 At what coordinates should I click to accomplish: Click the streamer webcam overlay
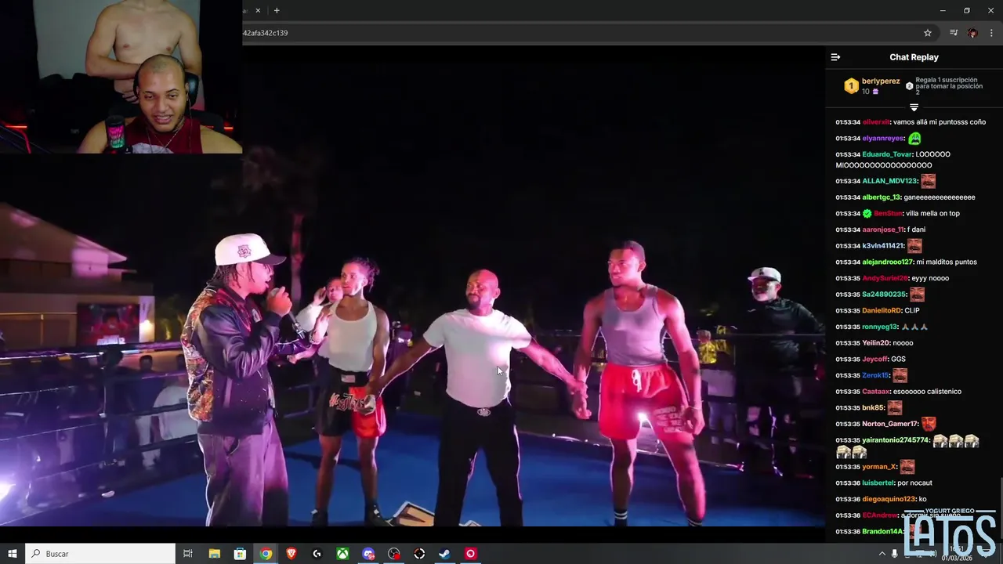(121, 77)
